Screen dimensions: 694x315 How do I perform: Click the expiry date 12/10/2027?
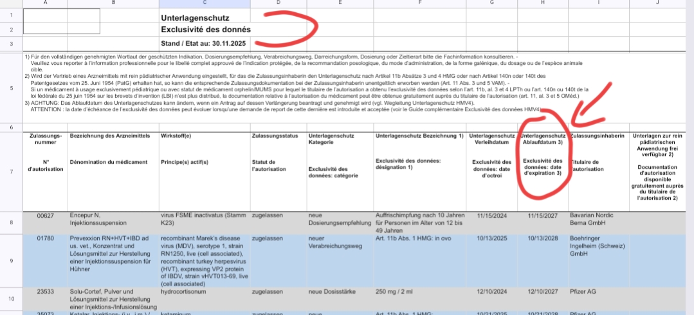point(543,299)
